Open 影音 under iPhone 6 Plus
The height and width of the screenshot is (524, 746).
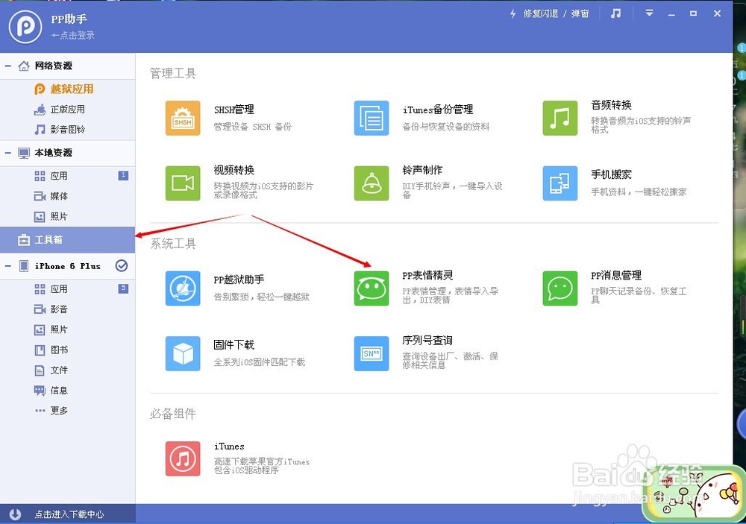click(x=68, y=309)
